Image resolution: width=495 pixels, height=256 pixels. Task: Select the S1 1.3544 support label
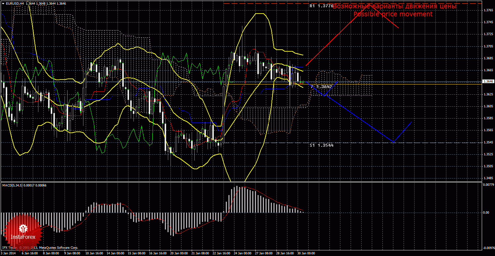point(322,145)
